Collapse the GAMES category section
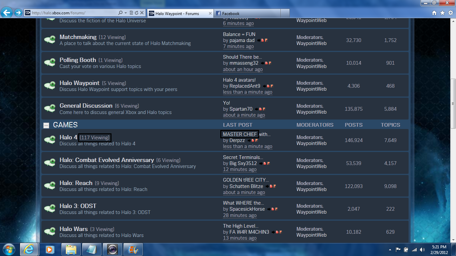This screenshot has width=456, height=256. 46,125
